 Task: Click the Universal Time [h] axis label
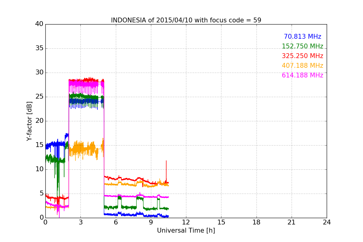pos(186,231)
